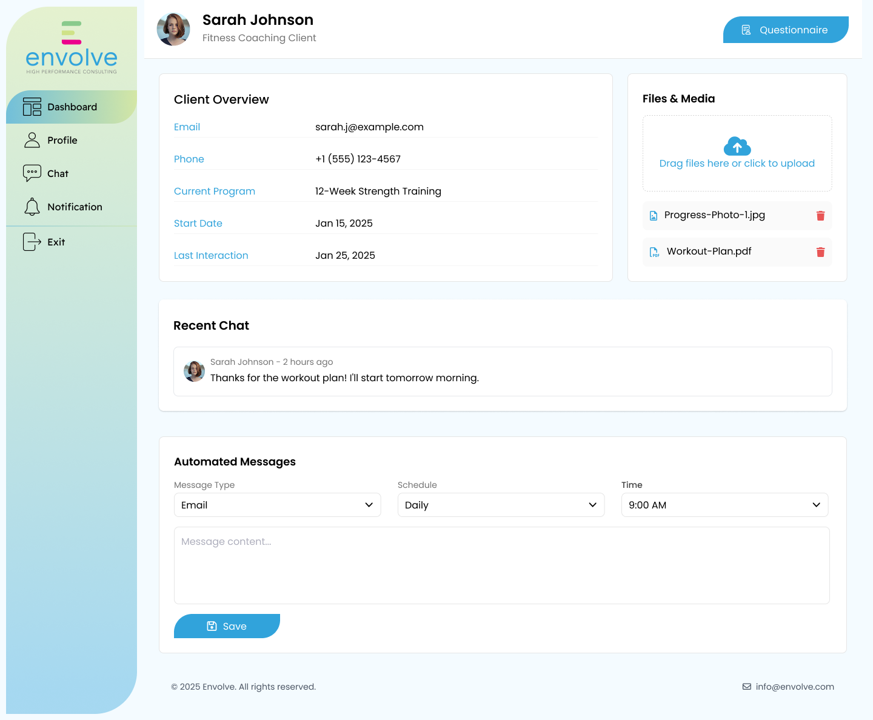Click Sarah's avatar in Recent Chat

point(194,371)
